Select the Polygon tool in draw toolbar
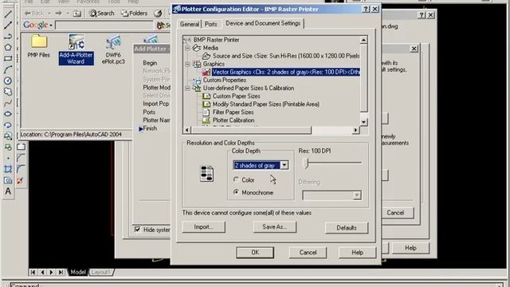Image resolution: width=510 pixels, height=287 pixels. pos(8,48)
